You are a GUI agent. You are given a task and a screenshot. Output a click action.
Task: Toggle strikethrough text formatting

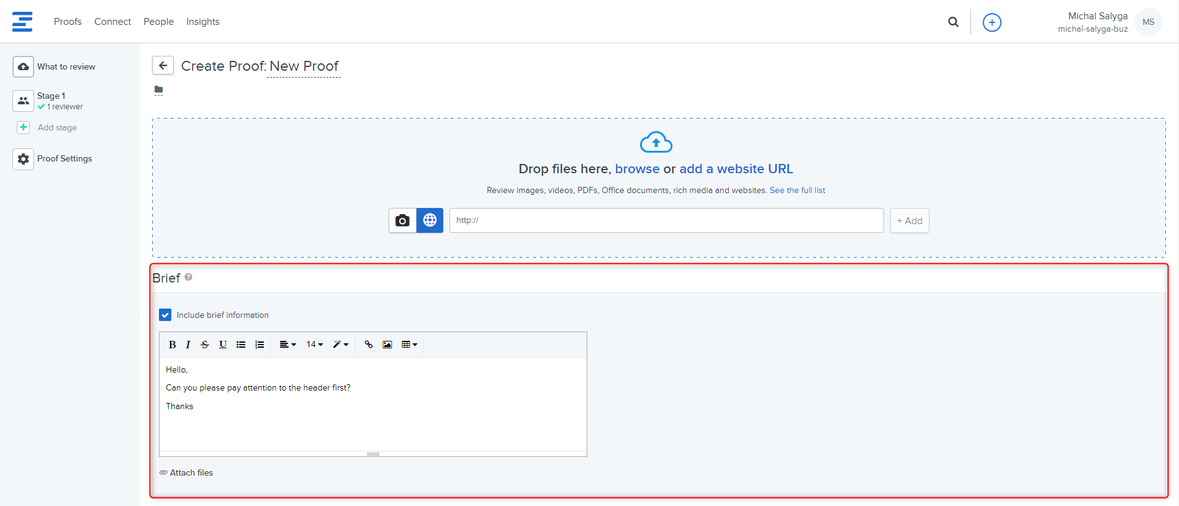[205, 345]
